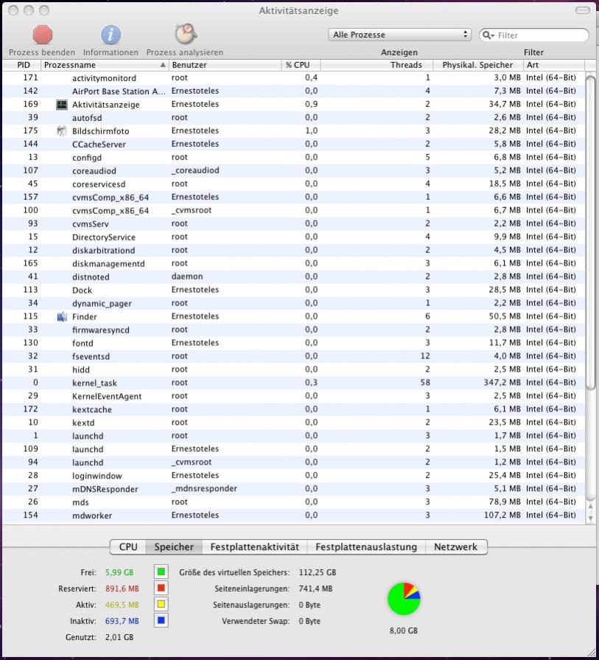This screenshot has width=599, height=660.
Task: Select the fseventsd process row
Action: (294, 356)
